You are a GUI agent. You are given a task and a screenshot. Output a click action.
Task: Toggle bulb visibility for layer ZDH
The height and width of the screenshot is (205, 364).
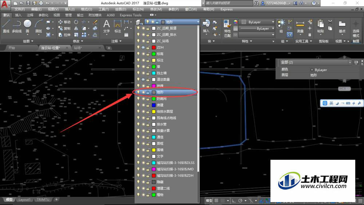tap(138, 47)
